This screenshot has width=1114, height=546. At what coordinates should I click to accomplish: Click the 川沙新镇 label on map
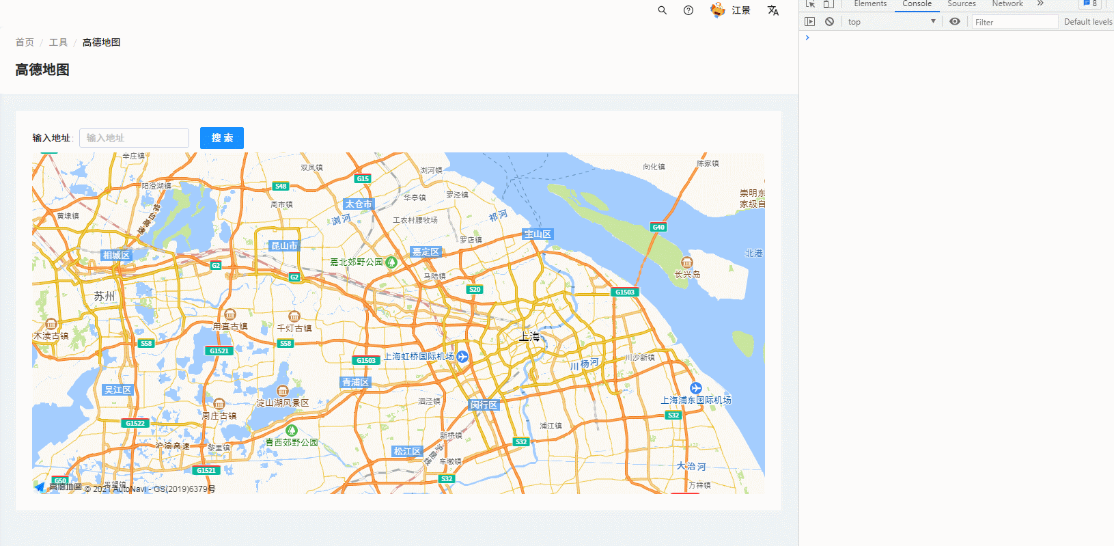[640, 357]
